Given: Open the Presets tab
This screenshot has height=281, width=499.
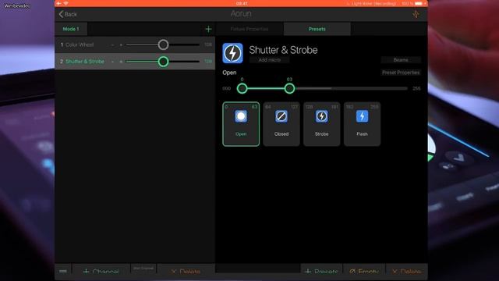Looking at the screenshot, I should [317, 29].
